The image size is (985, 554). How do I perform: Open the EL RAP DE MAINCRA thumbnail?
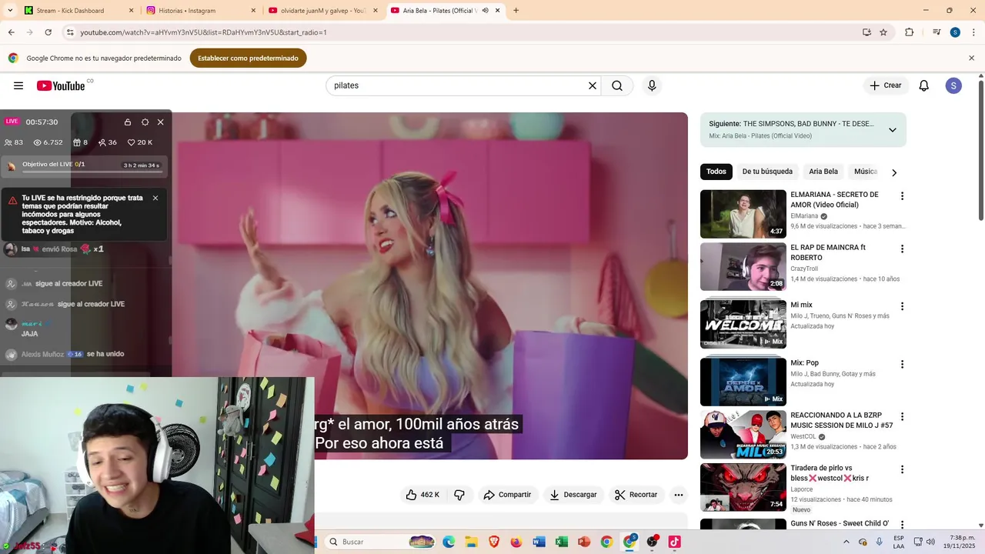pyautogui.click(x=743, y=267)
